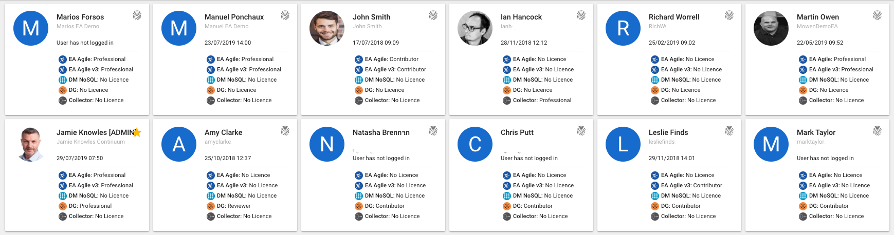Click the fingerprint icon on Martin Owen card

[x=878, y=15]
